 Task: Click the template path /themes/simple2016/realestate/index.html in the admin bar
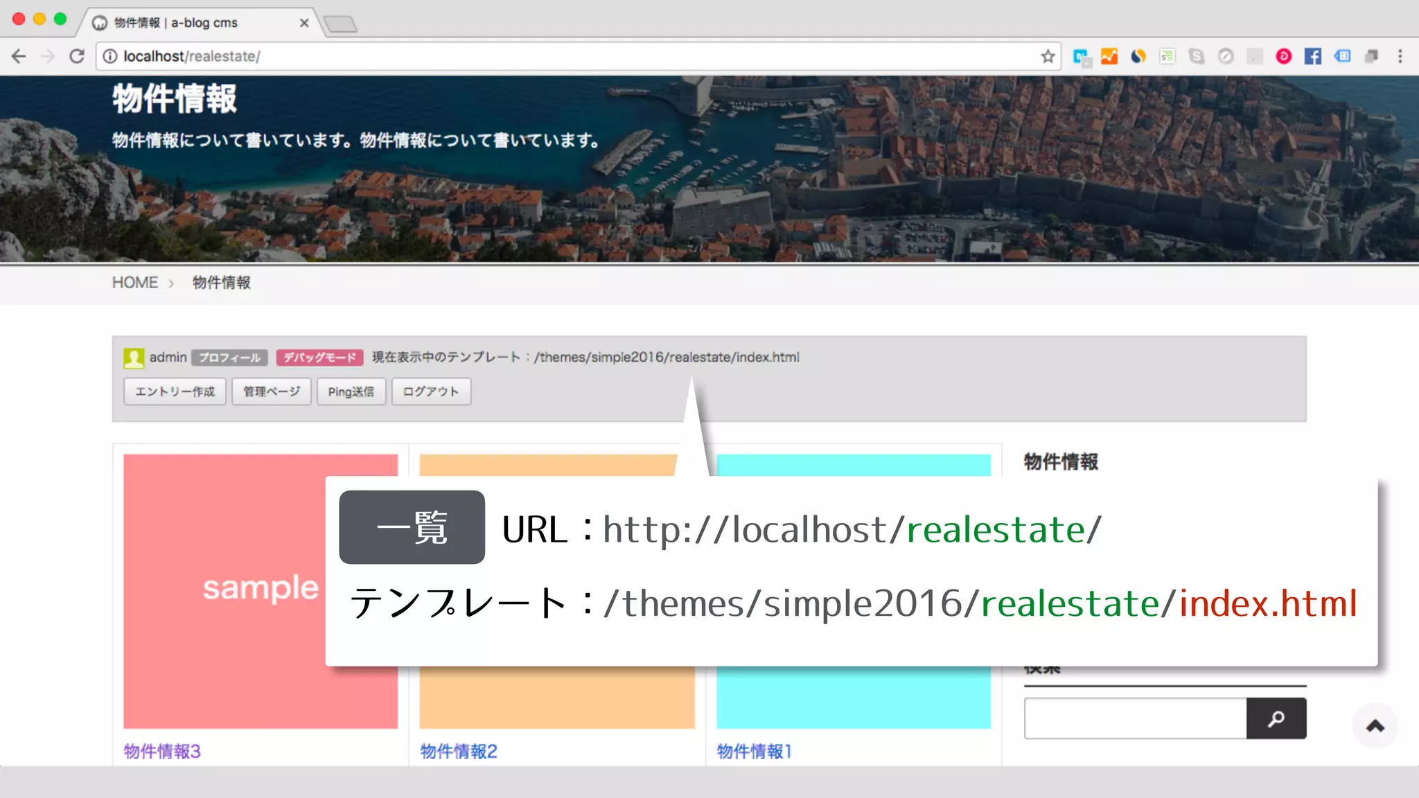click(667, 357)
